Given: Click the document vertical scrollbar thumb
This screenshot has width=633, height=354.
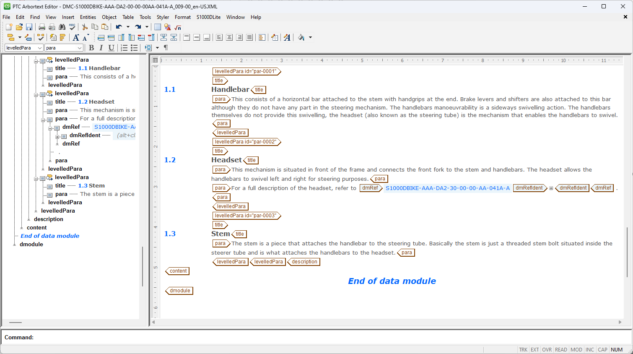Looking at the screenshot, I should pyautogui.click(x=627, y=252).
